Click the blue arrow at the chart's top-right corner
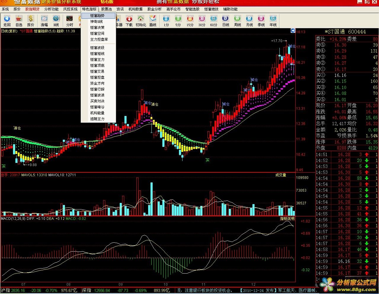This screenshot has width=379, height=294. coord(293,31)
